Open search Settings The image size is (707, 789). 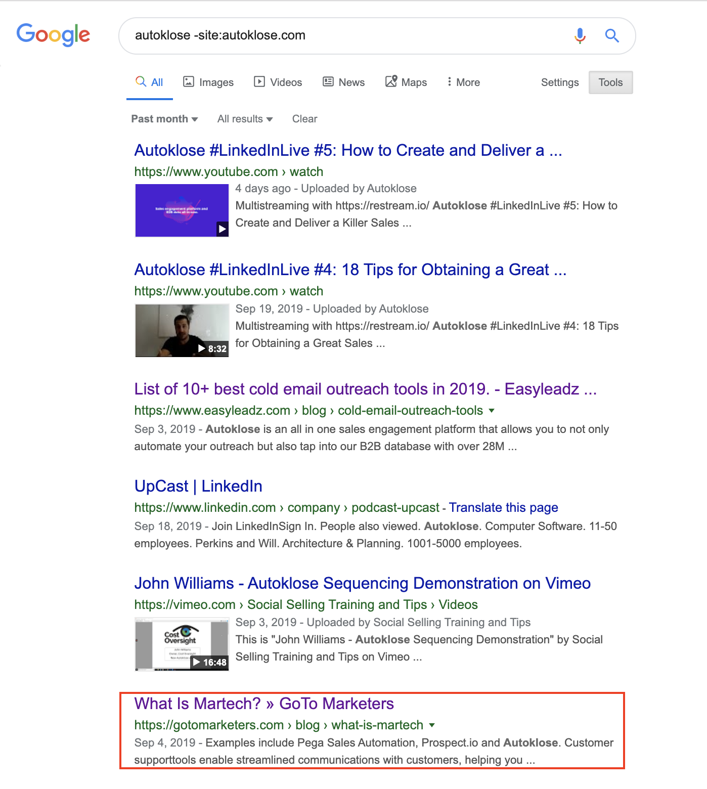click(x=560, y=82)
